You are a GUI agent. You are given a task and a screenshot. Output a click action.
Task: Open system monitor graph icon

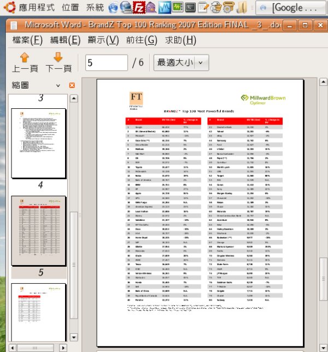coord(165,8)
